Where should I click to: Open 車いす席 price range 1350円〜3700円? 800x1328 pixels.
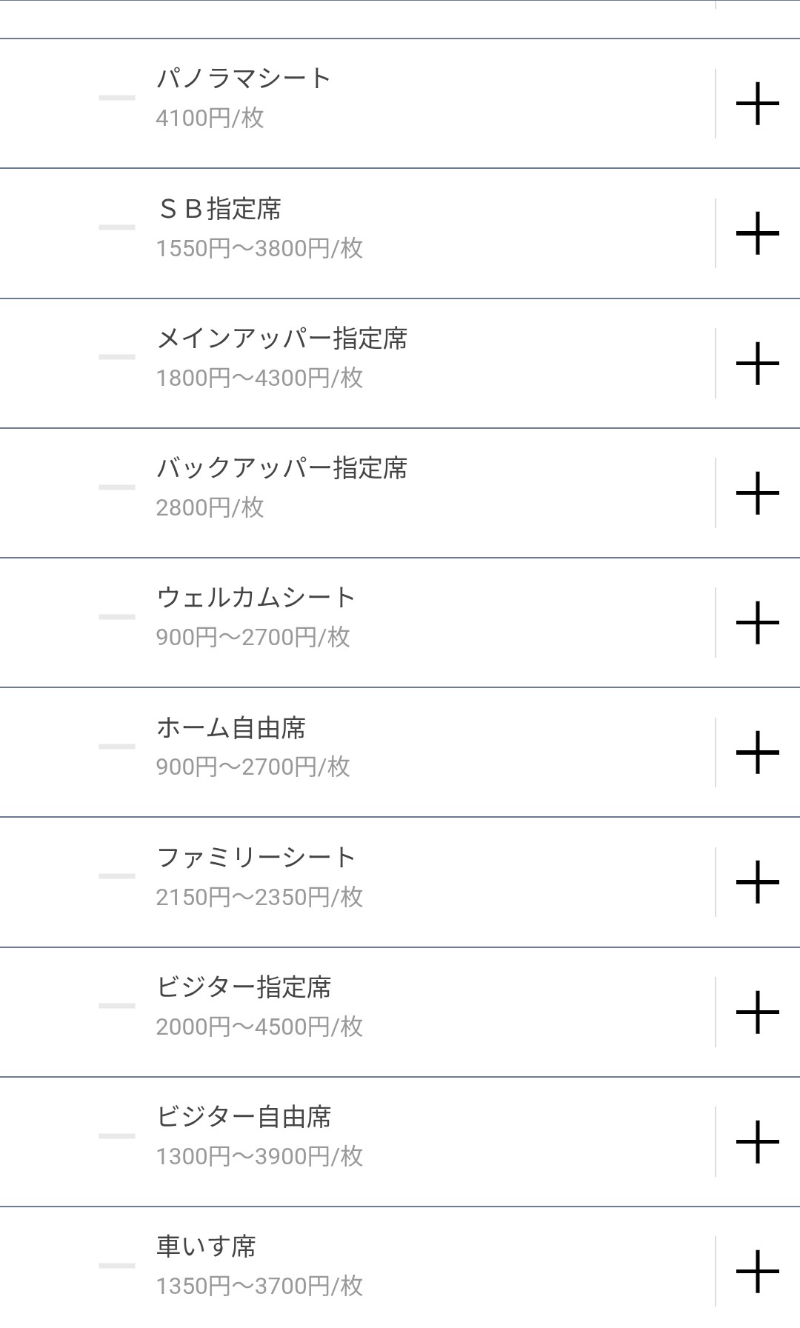[259, 1286]
